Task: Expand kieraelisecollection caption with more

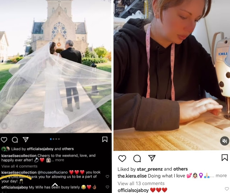Action: tap(60, 160)
